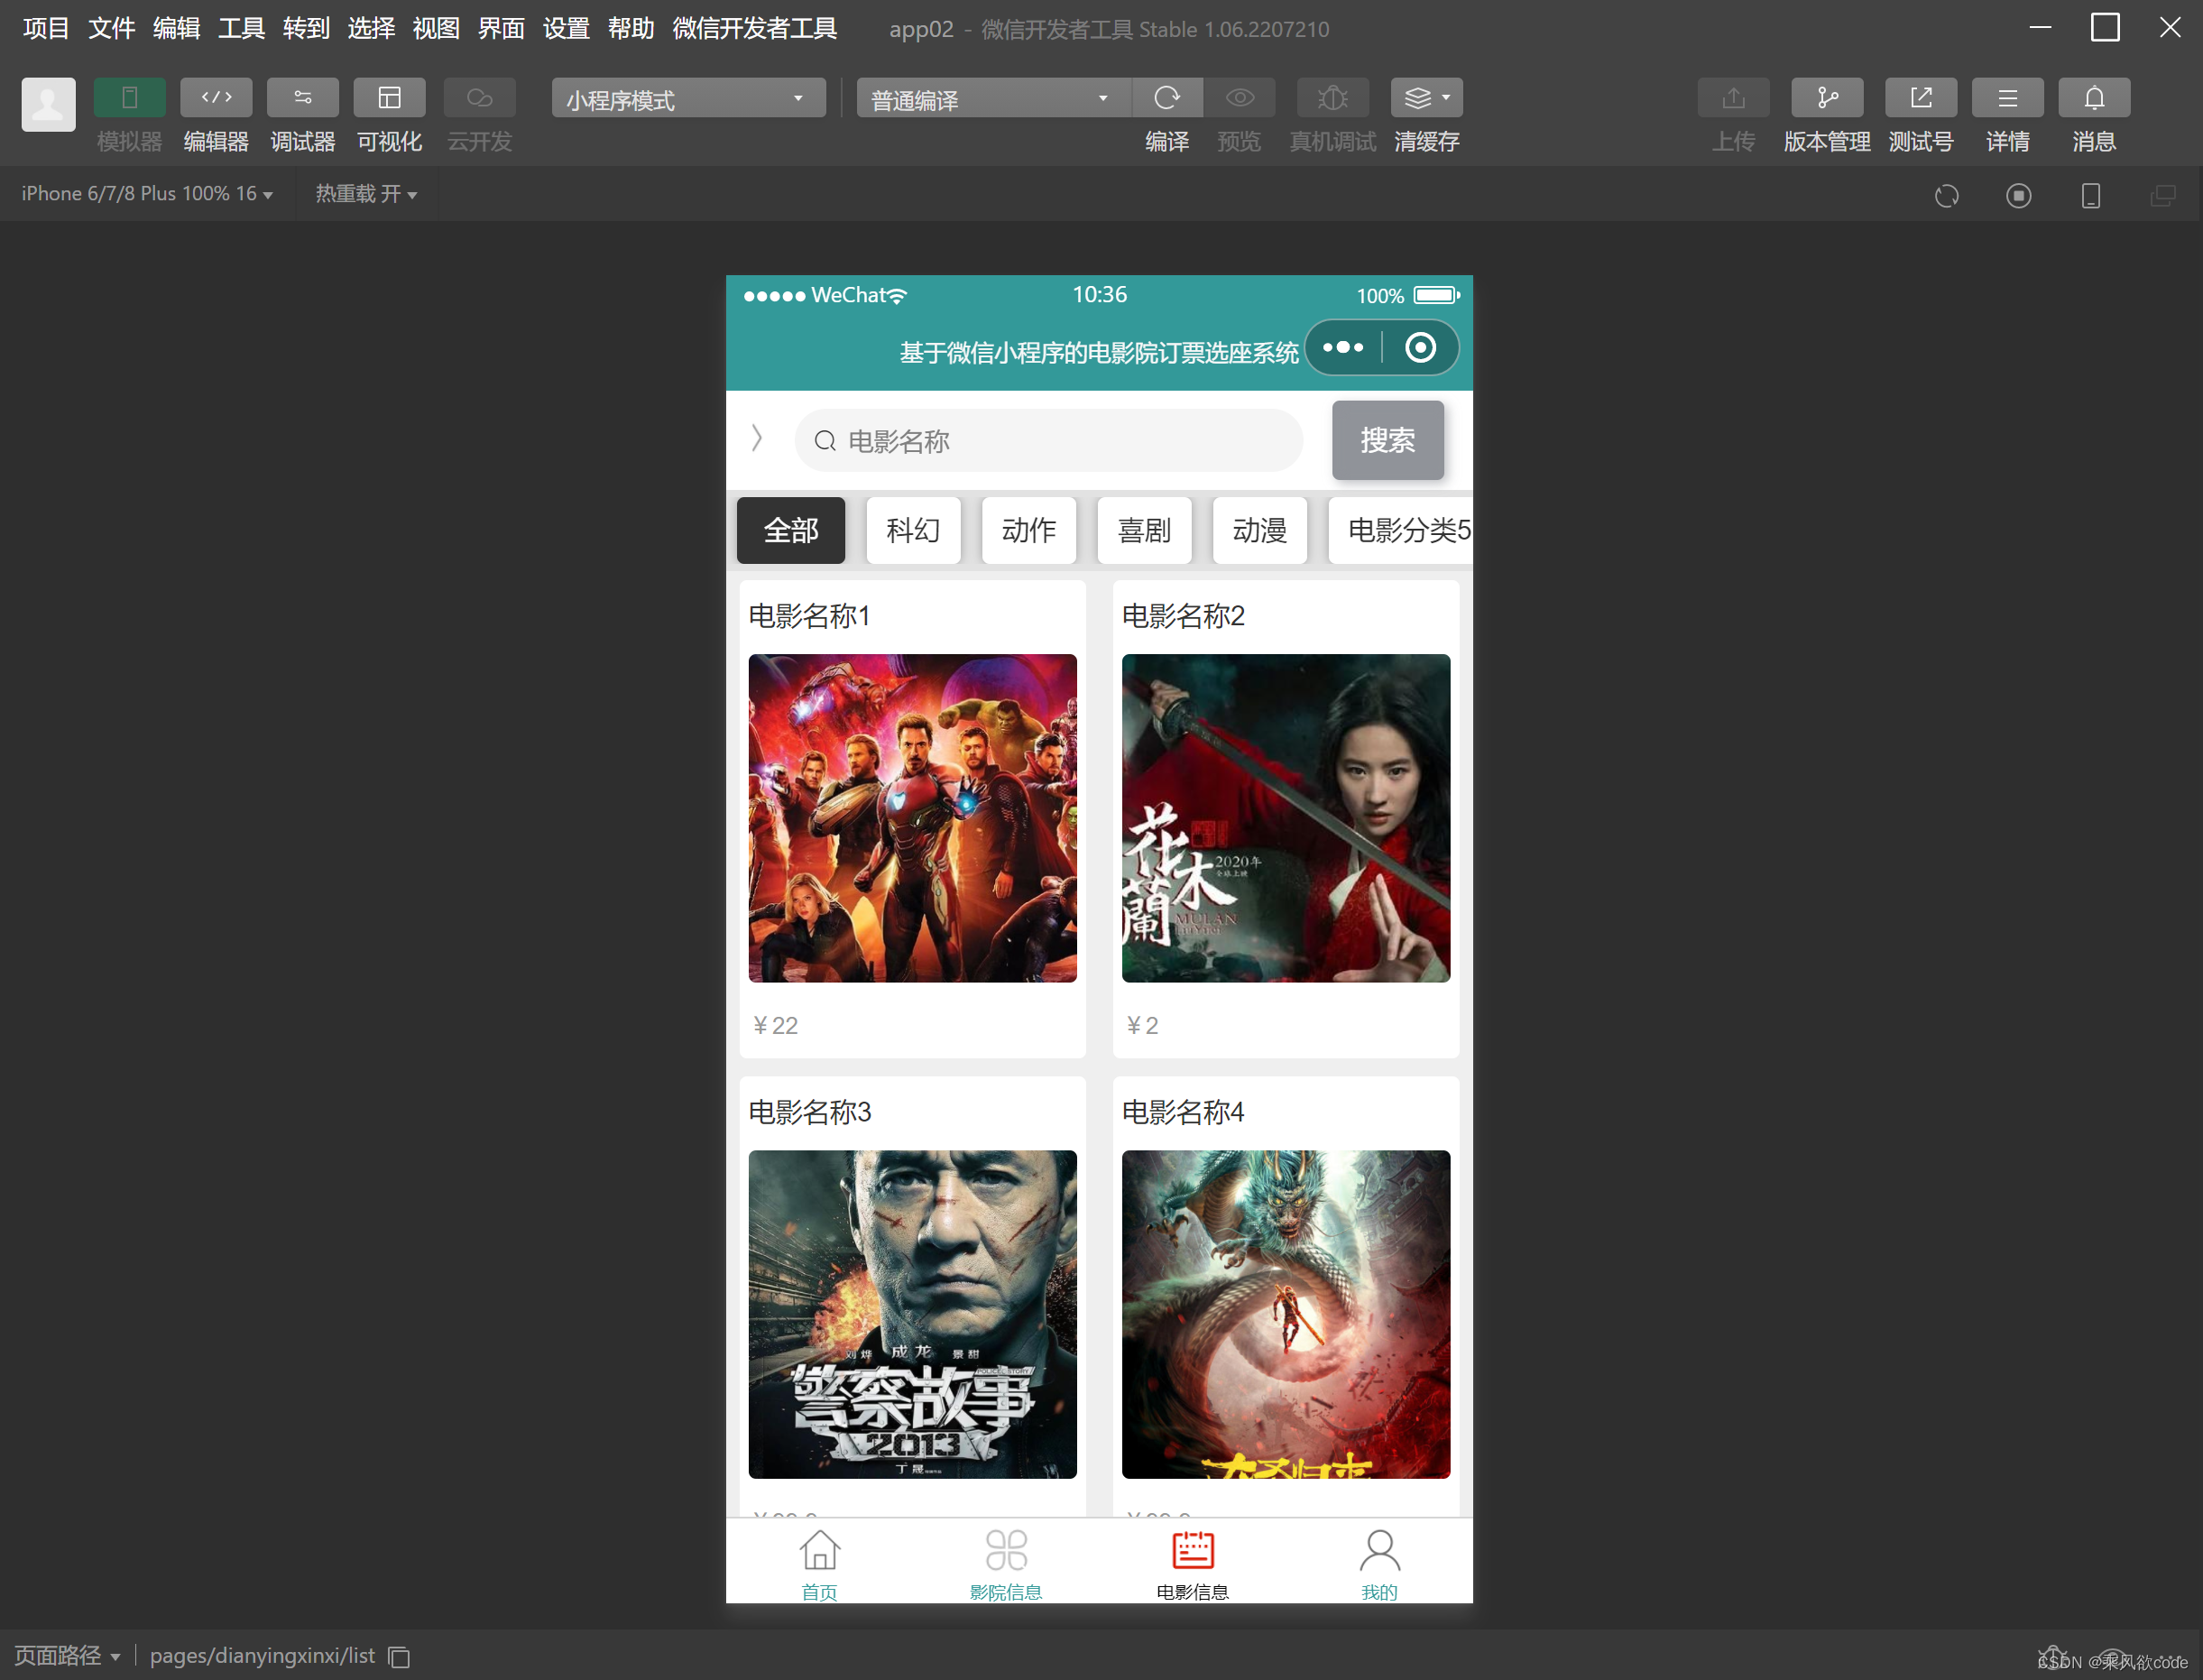Image resolution: width=2203 pixels, height=1680 pixels.
Task: Select the 科幻 category tab
Action: tap(912, 530)
